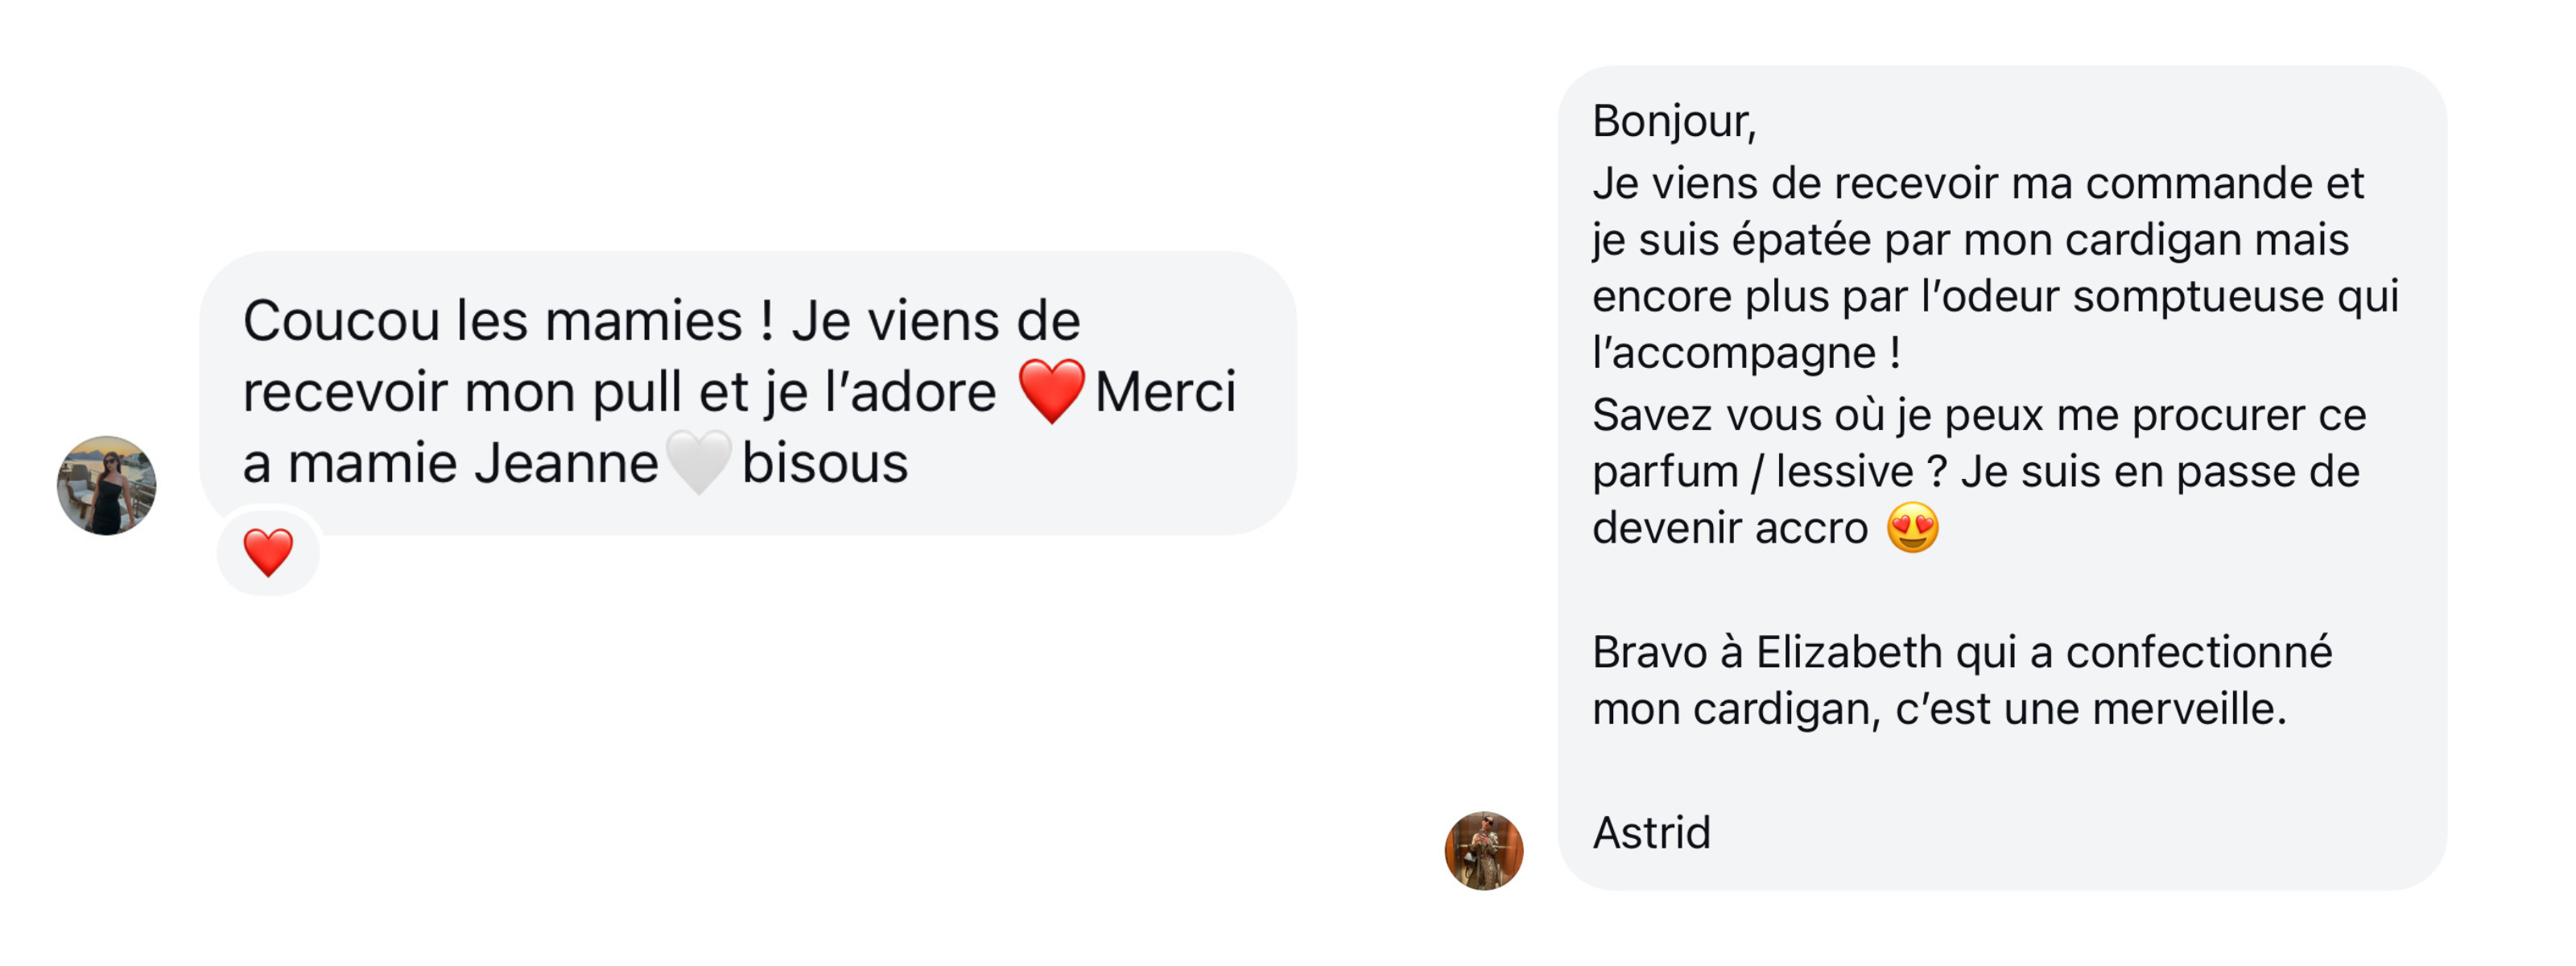Click the line "Savez vous où je peux me procurer ce"
The image size is (2576, 966).
1978,415
